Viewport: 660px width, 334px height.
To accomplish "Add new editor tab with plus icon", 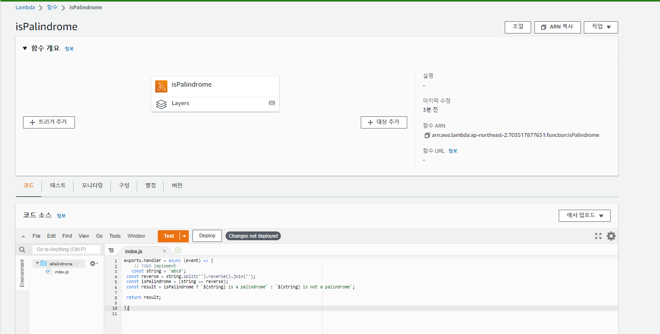I will tap(178, 250).
